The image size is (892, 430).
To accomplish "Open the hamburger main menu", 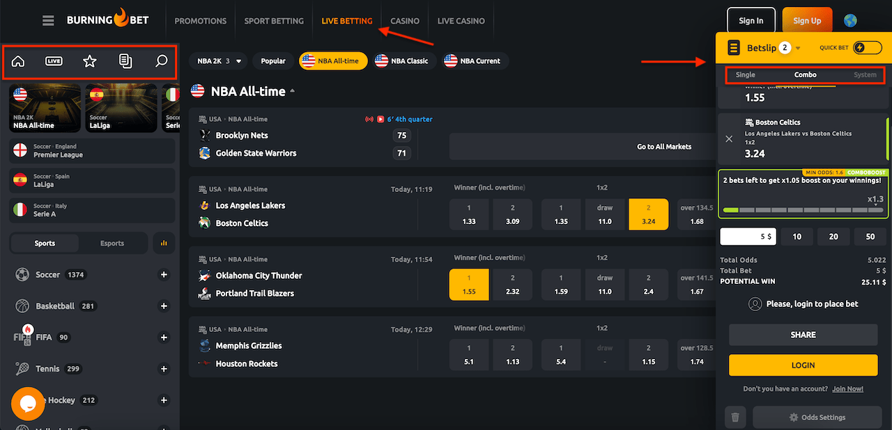I will 48,21.
